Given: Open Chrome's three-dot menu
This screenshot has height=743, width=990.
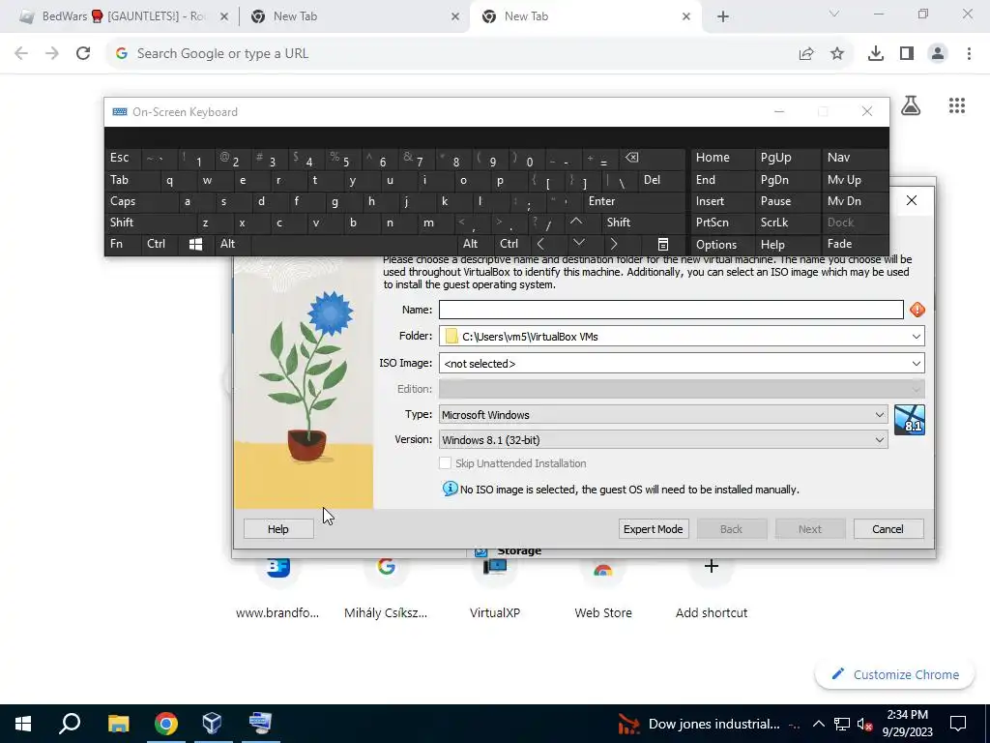Looking at the screenshot, I should pos(969,54).
